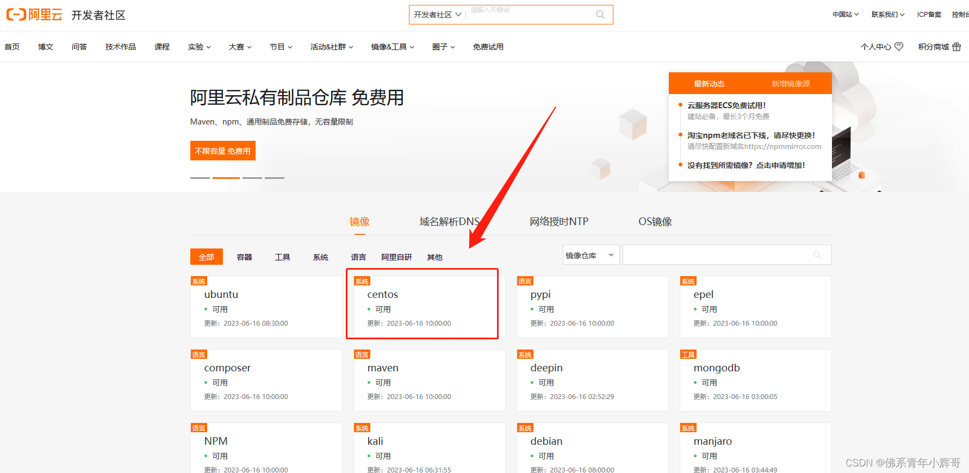
Task: Click the 个人中心 link
Action: 875,47
